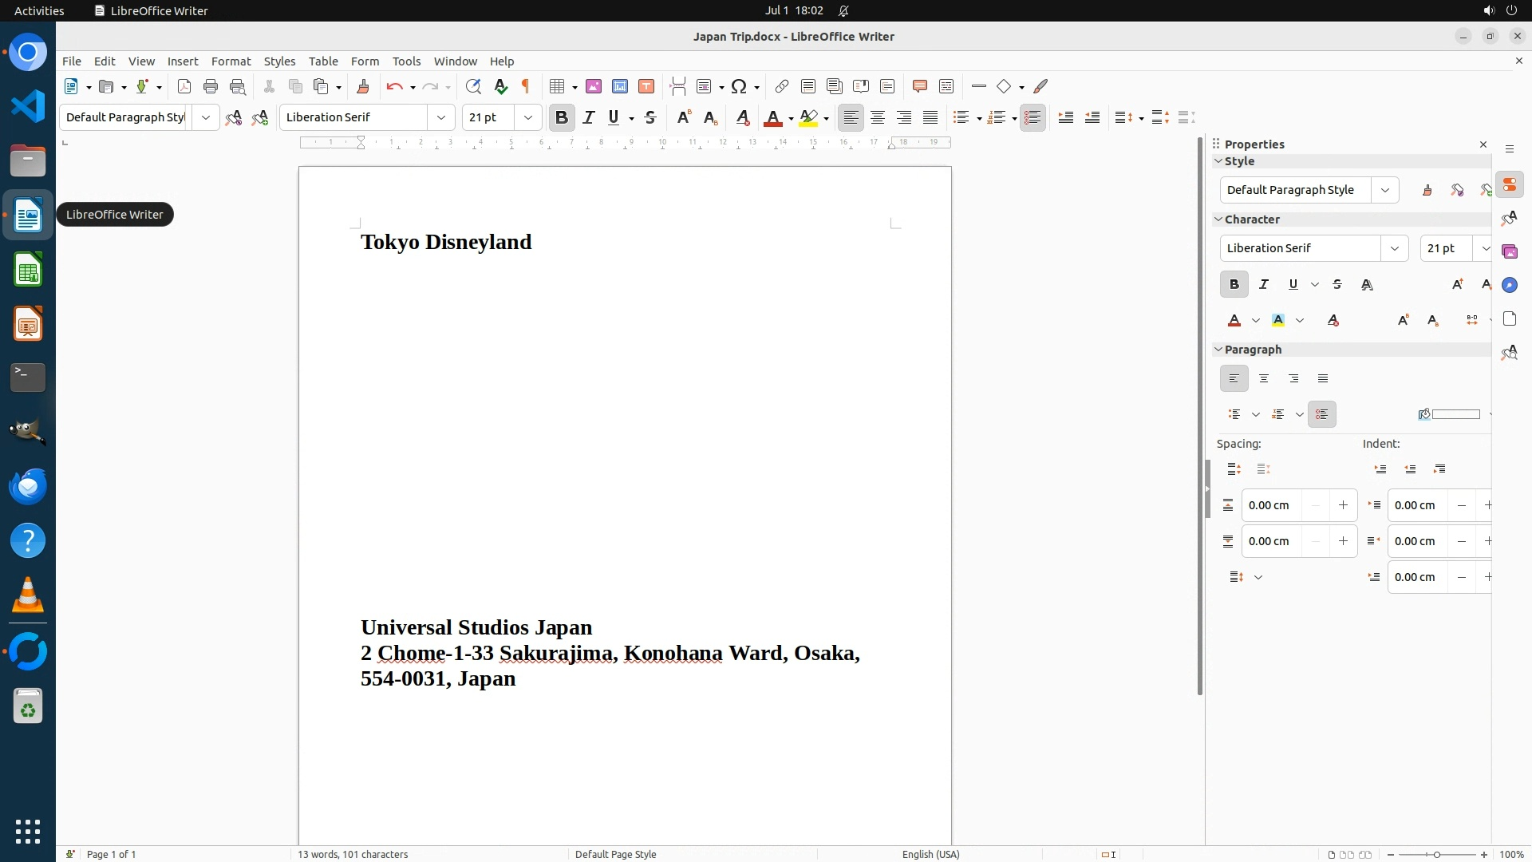
Task: Click the Insert Hyperlink icon
Action: 782,86
